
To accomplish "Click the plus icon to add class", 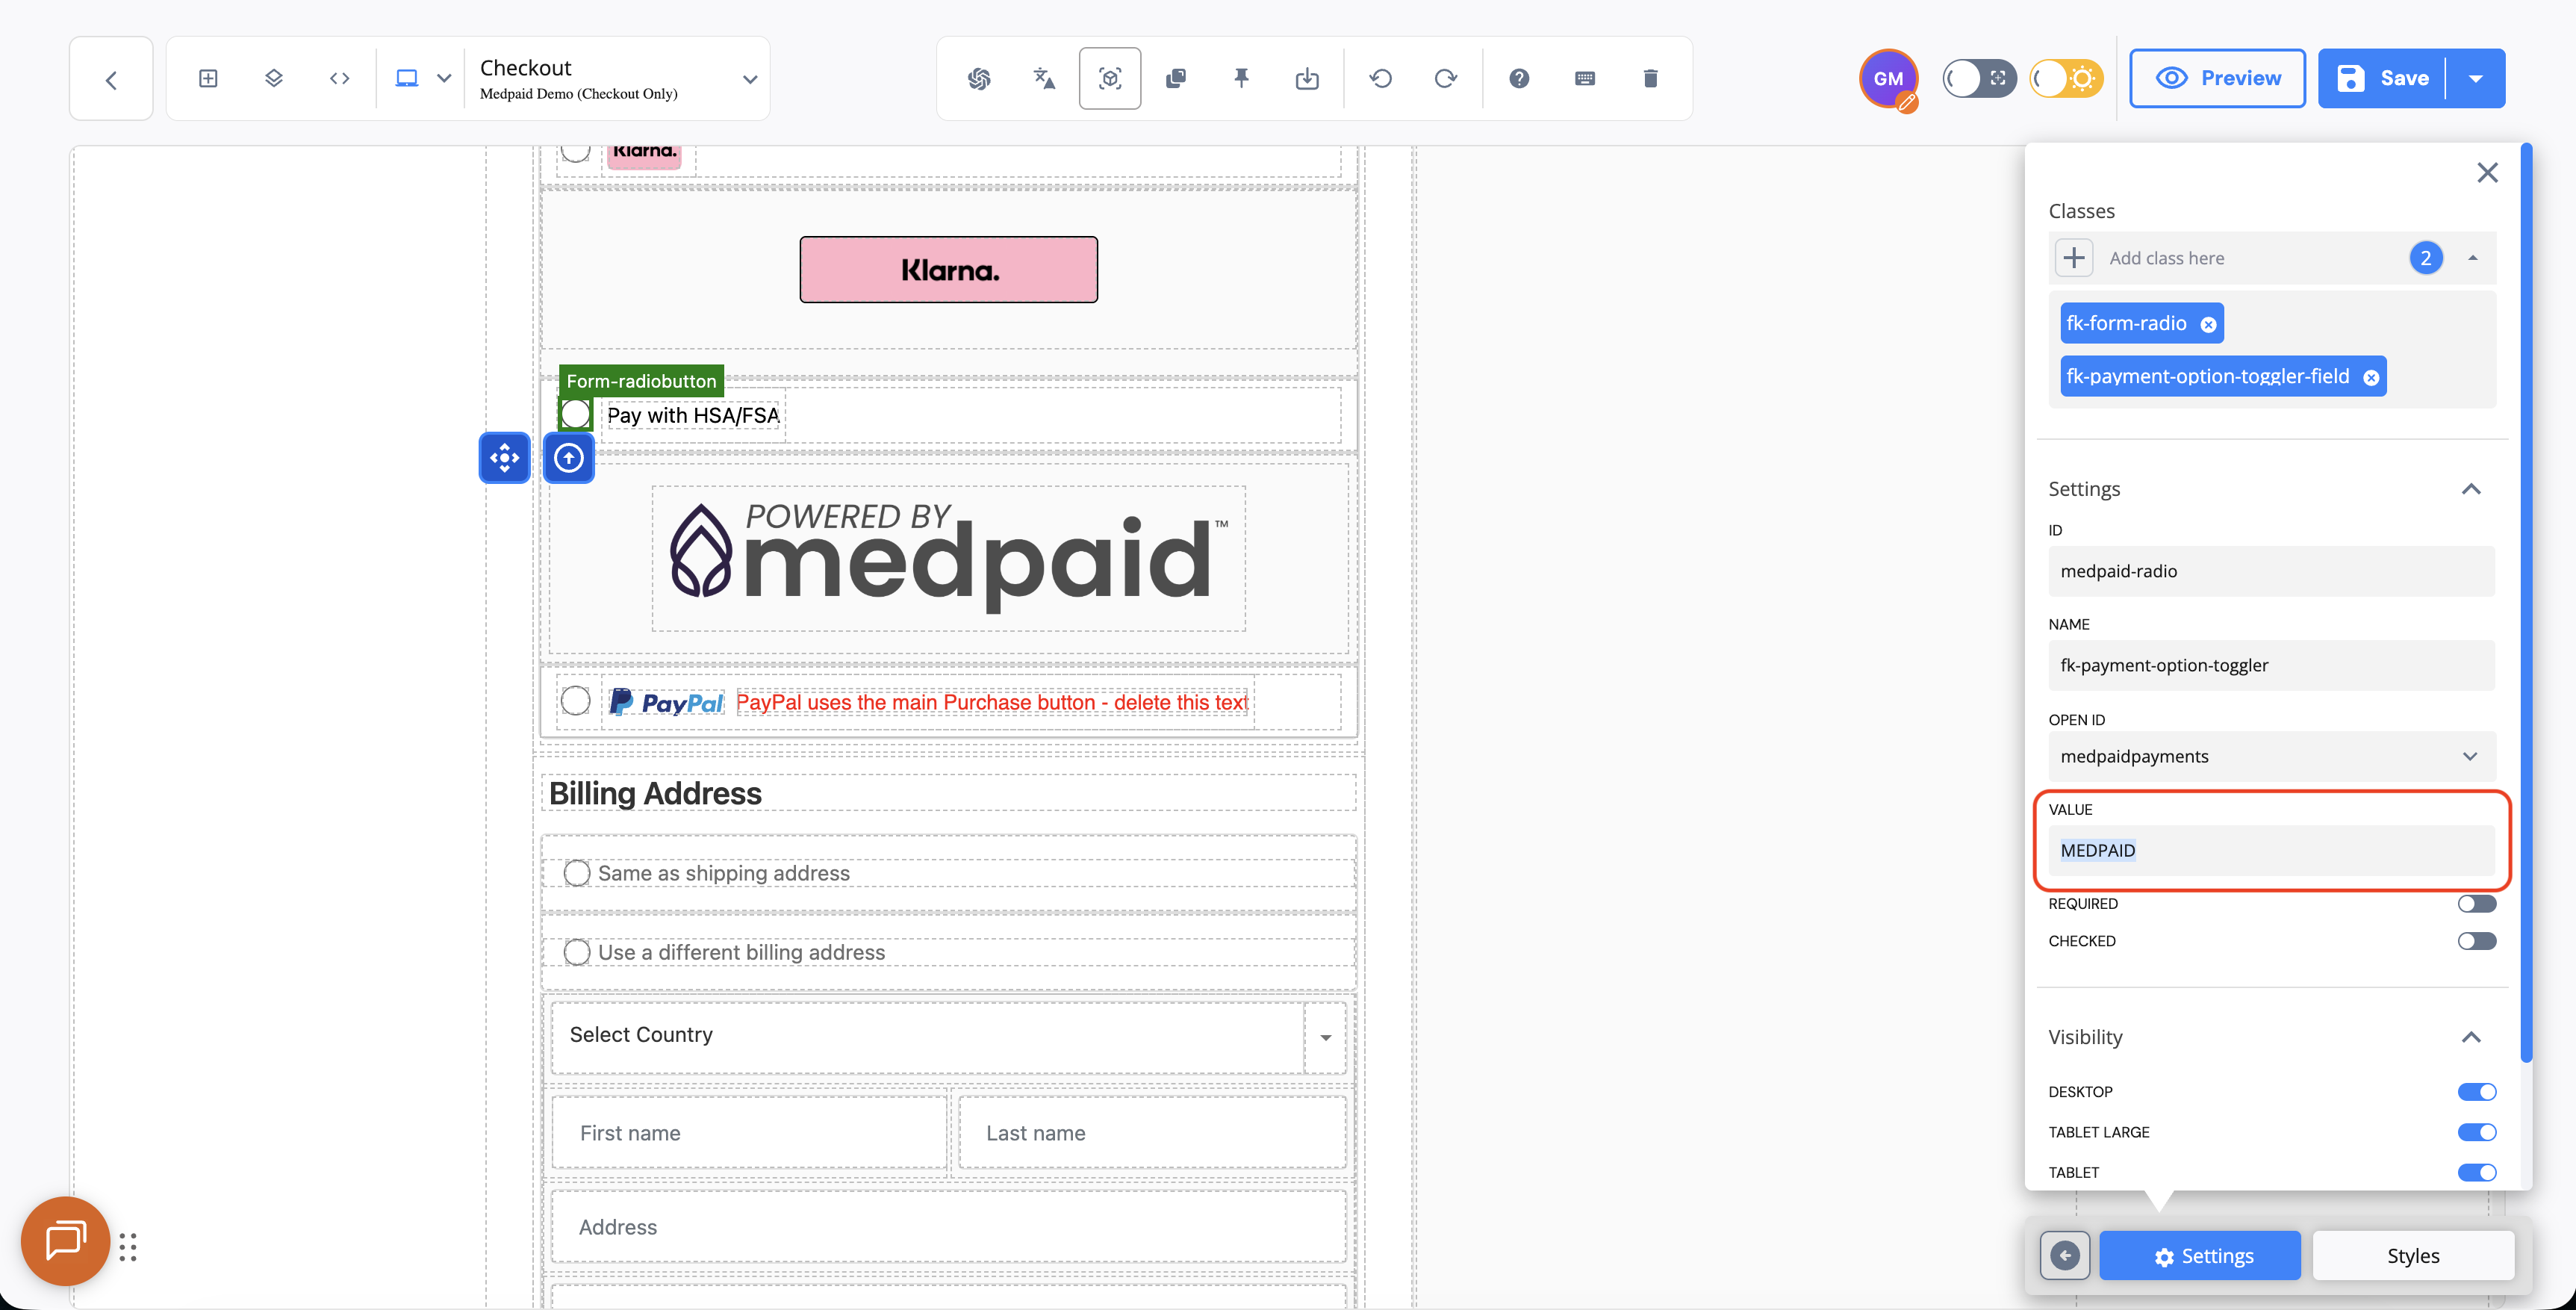I will (2074, 258).
